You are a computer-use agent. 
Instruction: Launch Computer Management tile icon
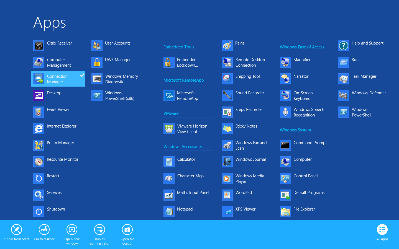(x=39, y=62)
